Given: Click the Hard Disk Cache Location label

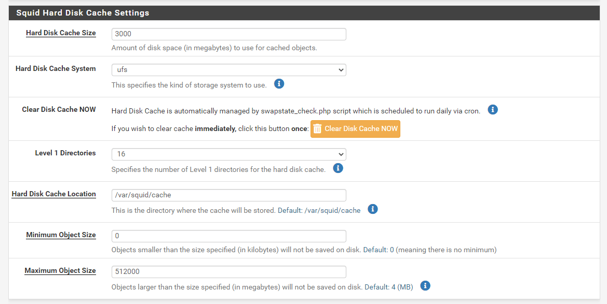Looking at the screenshot, I should click(x=54, y=194).
